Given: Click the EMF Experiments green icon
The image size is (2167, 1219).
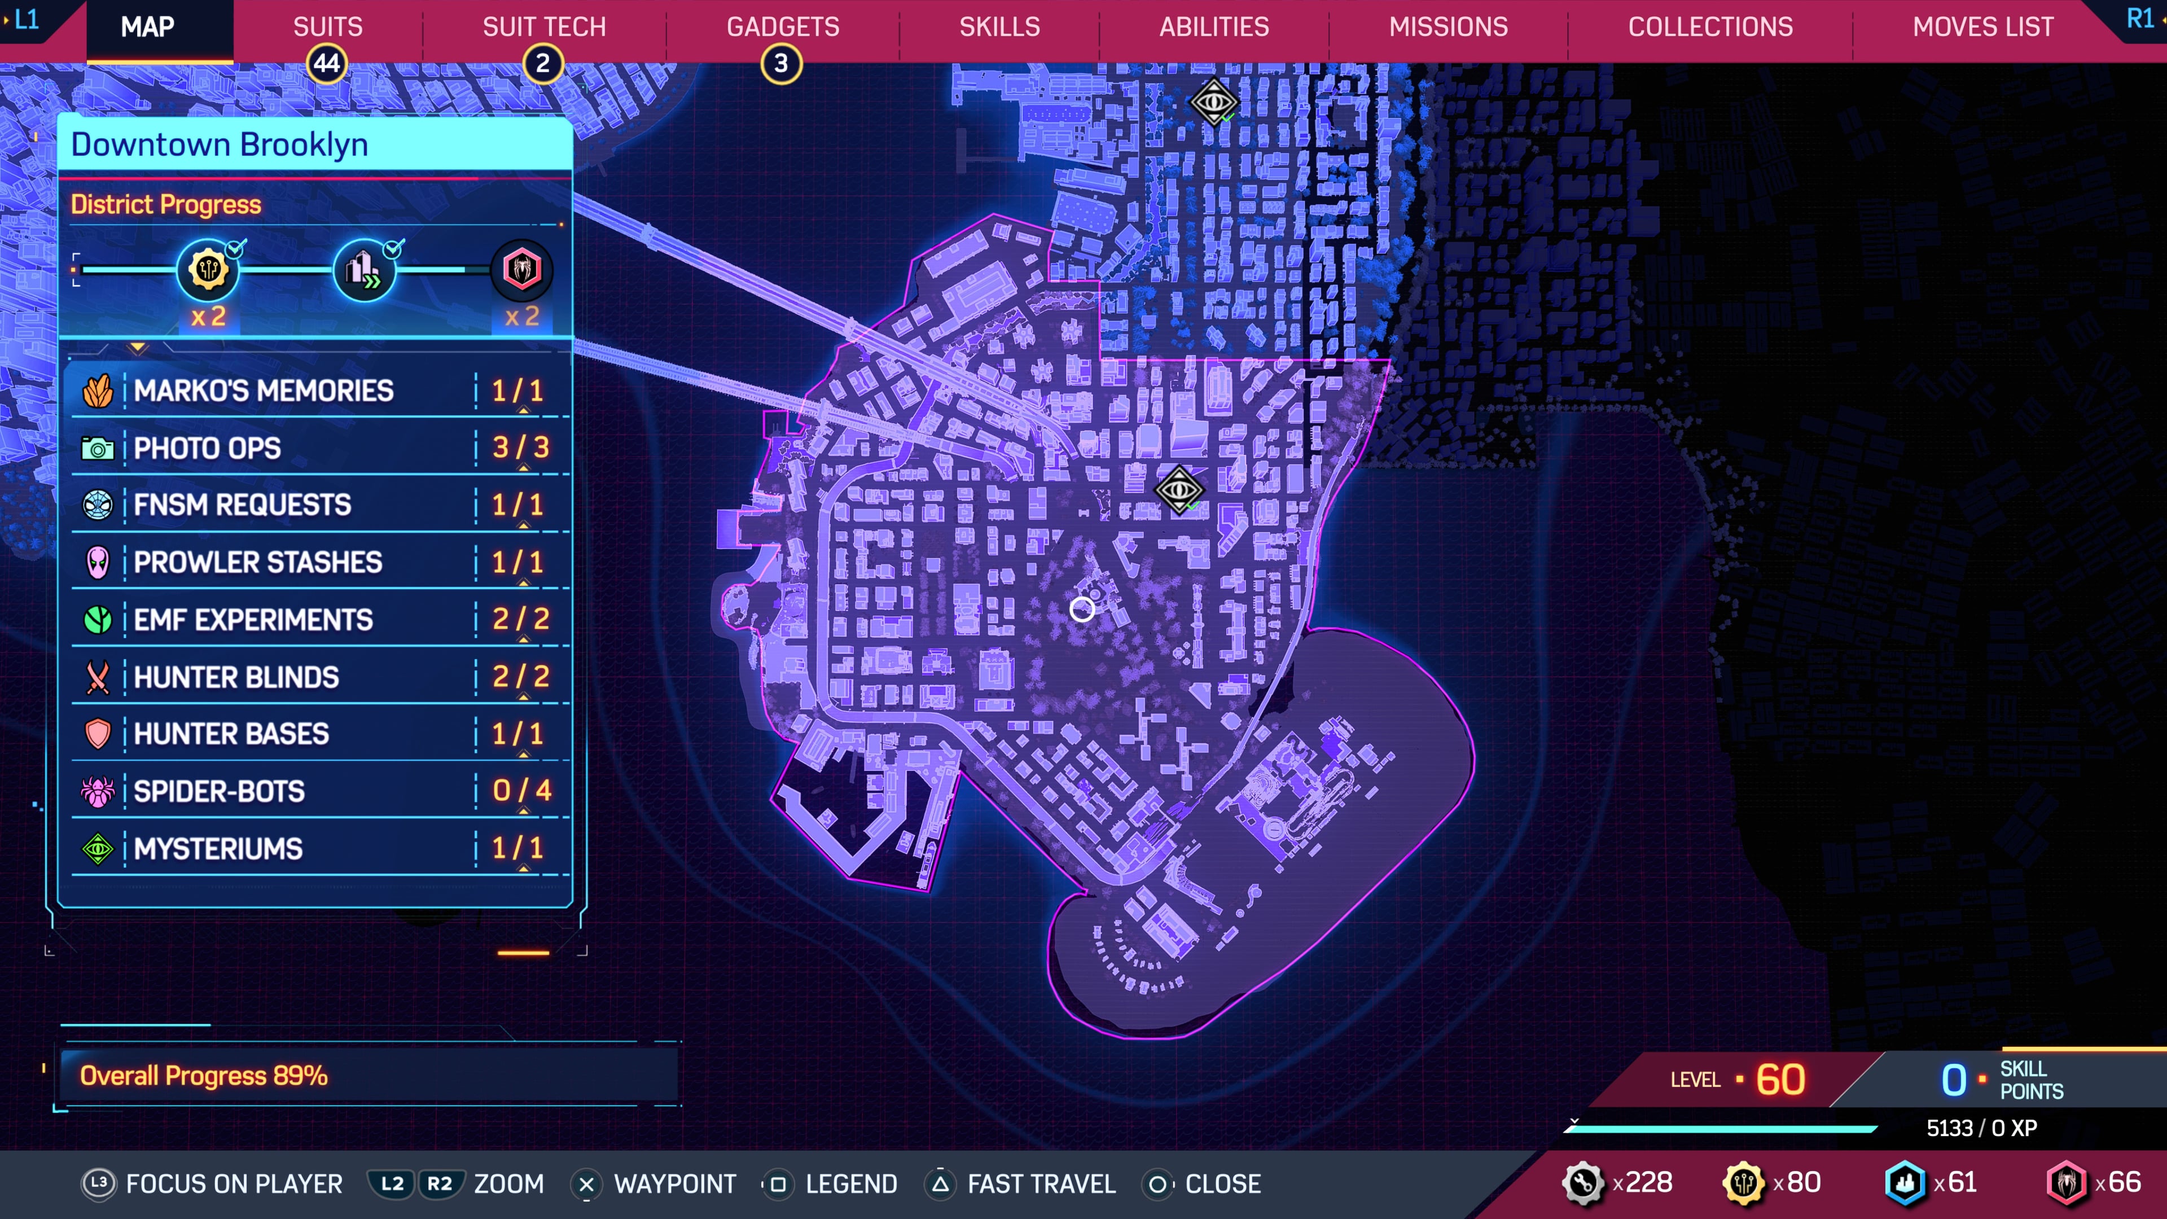Looking at the screenshot, I should [x=98, y=620].
